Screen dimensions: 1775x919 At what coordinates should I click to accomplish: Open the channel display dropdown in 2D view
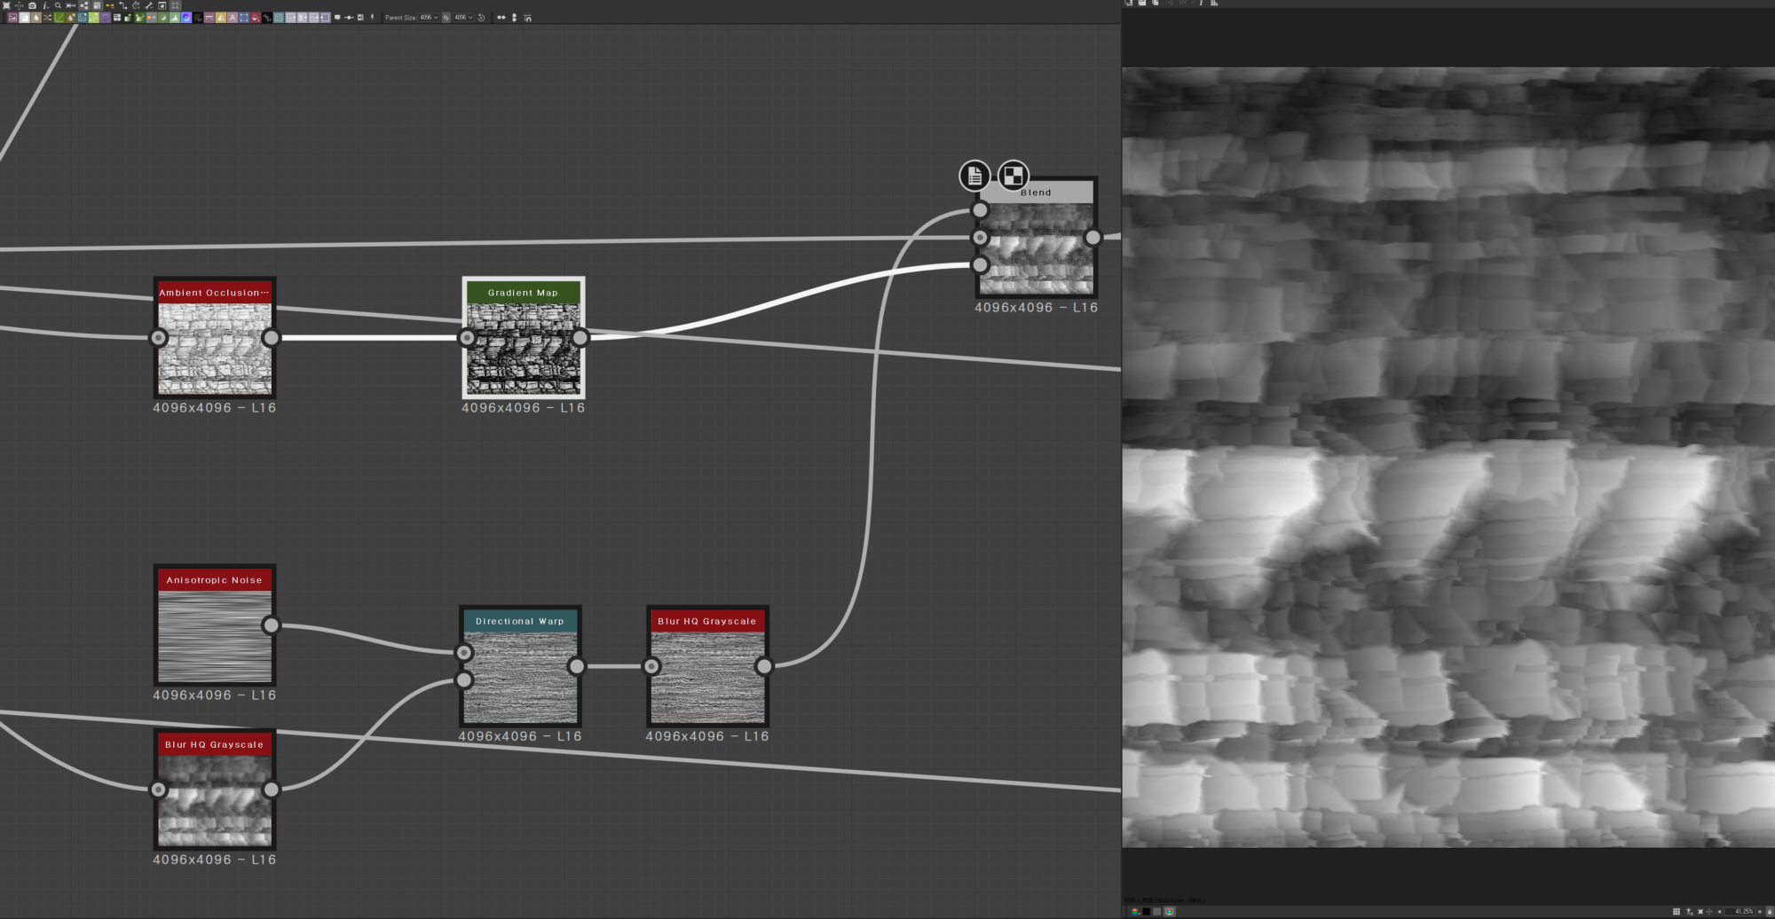1135,911
